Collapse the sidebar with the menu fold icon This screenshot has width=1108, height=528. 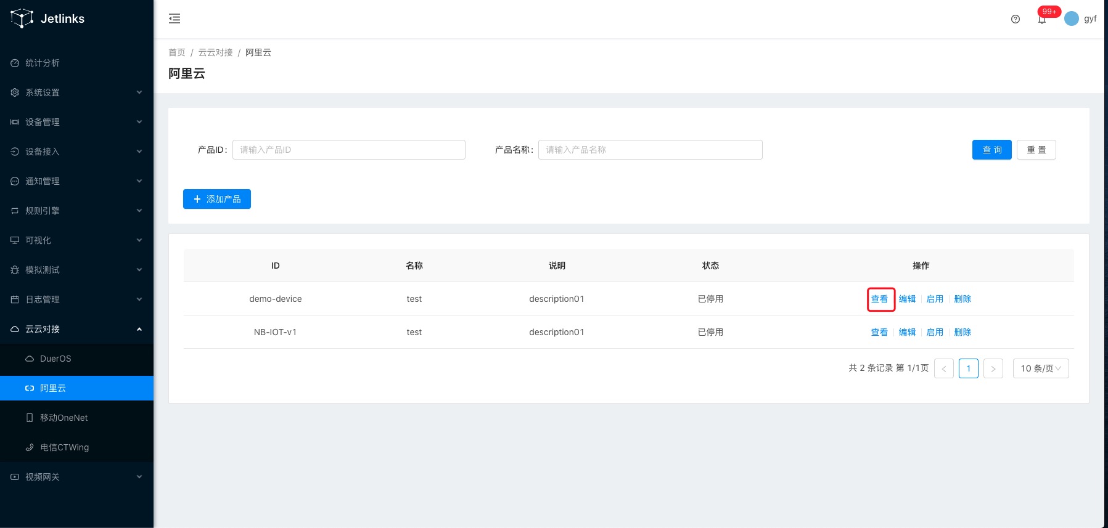(x=174, y=18)
